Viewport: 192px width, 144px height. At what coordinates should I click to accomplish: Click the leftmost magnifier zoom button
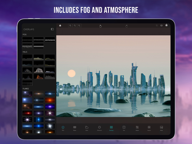(x=70, y=26)
